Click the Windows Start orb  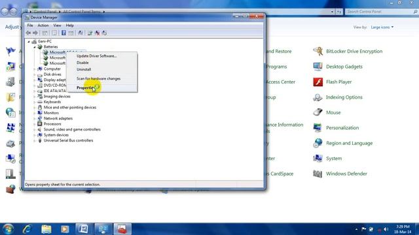(x=8, y=229)
